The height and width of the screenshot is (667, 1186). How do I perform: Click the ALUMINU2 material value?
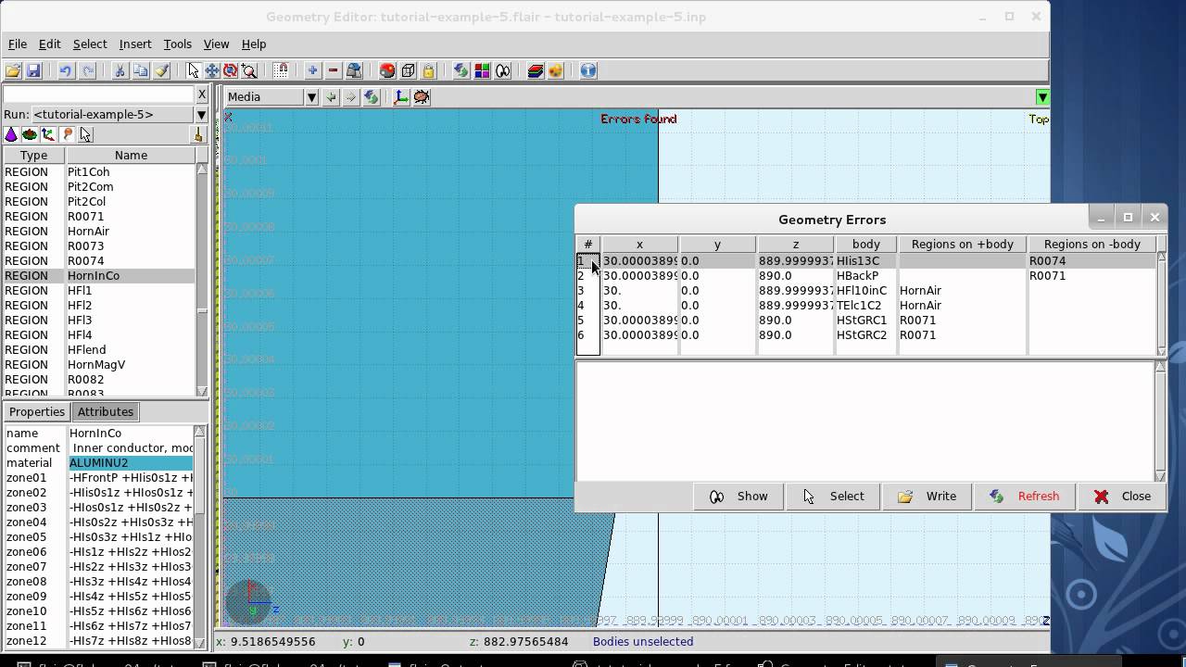coord(131,462)
